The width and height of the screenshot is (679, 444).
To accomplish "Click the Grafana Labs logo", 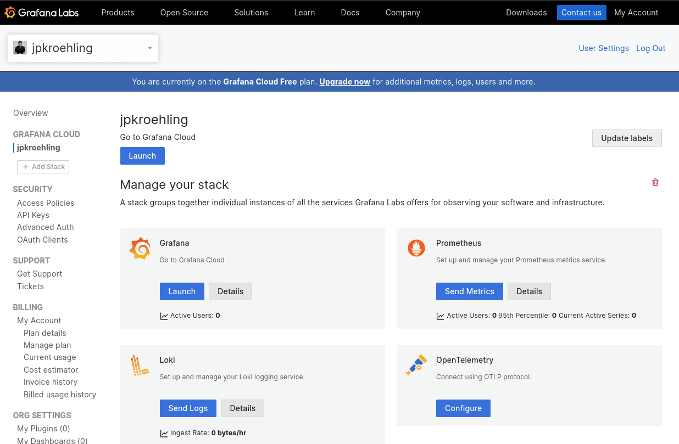I will [x=42, y=12].
